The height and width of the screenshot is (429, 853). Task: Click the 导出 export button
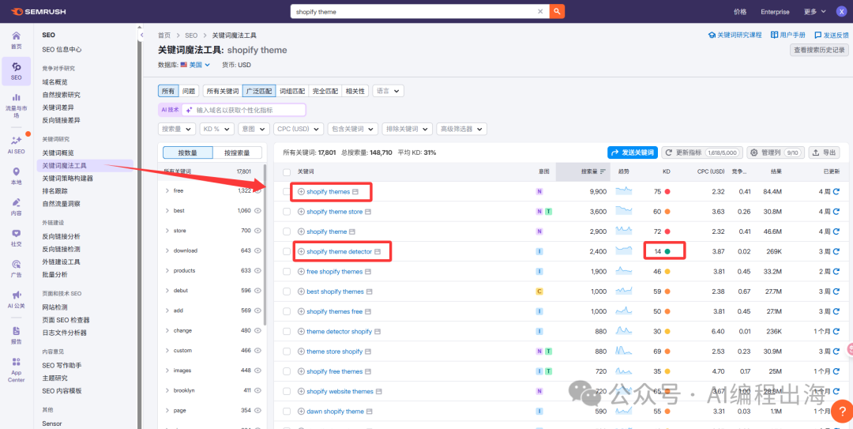824,152
